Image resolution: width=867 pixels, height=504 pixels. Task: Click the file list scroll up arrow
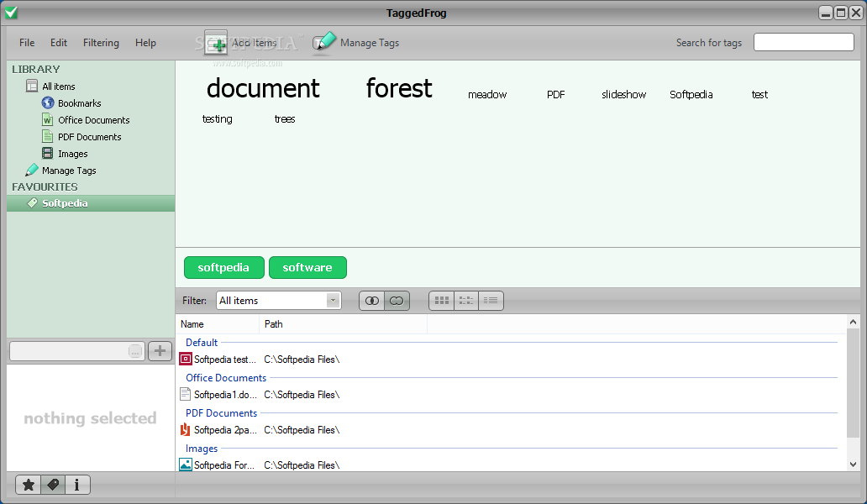(854, 322)
